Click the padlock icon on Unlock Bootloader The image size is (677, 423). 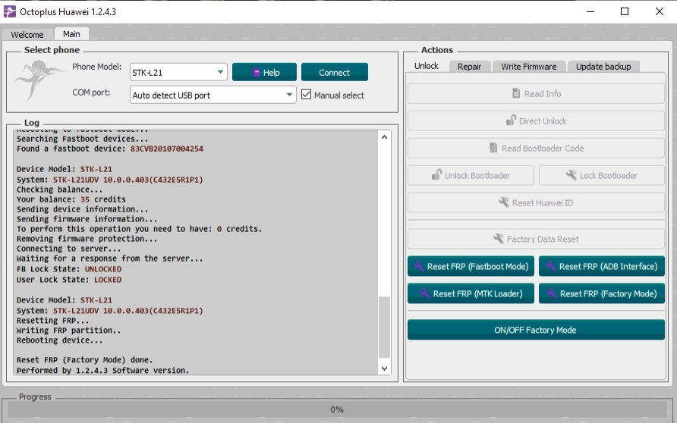(436, 174)
